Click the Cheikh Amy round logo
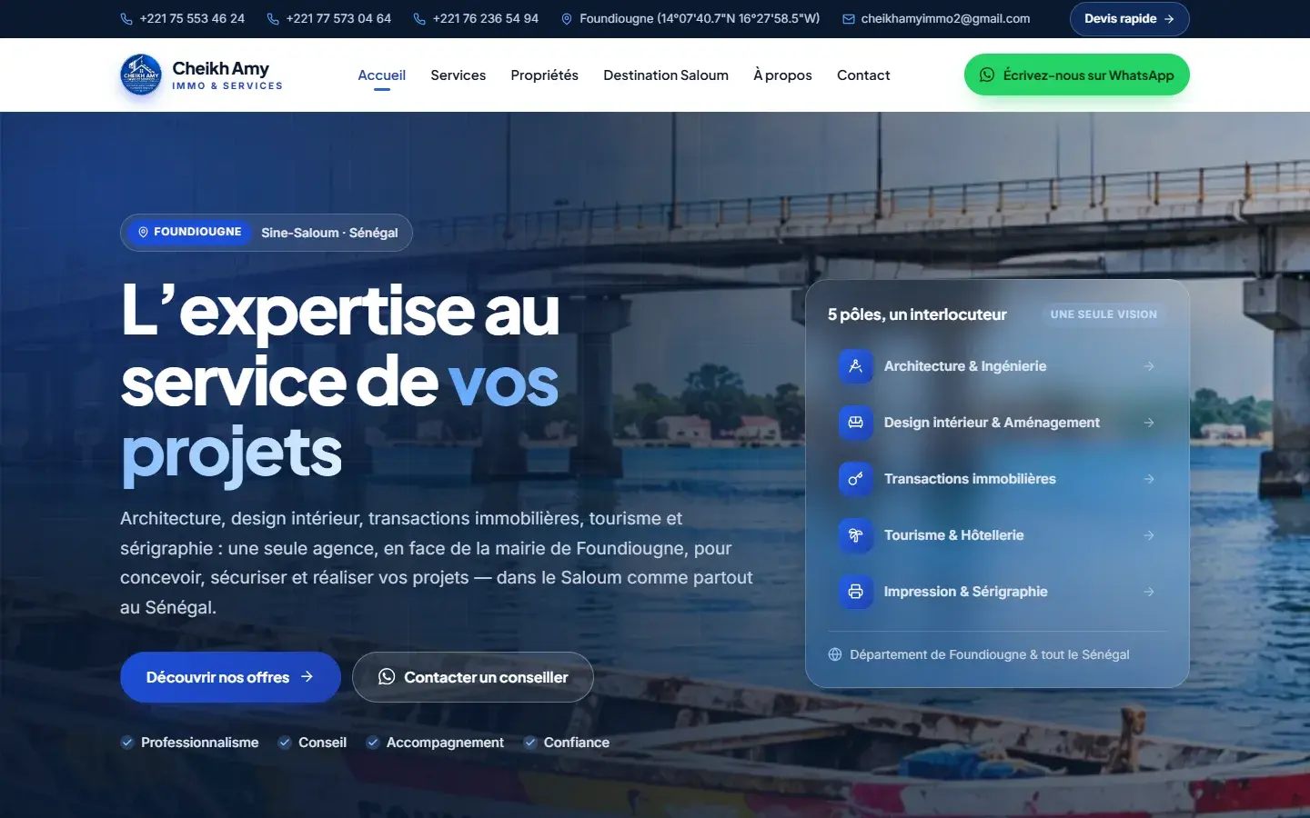This screenshot has height=818, width=1310. point(141,75)
